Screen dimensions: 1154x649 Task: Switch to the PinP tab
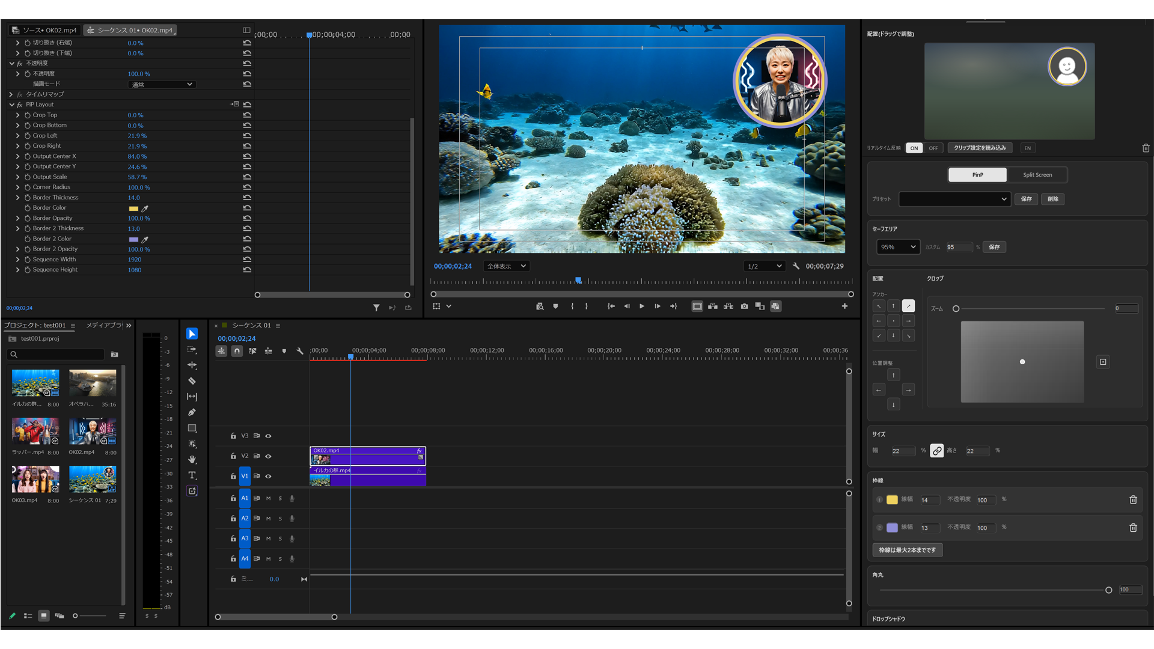pyautogui.click(x=977, y=175)
